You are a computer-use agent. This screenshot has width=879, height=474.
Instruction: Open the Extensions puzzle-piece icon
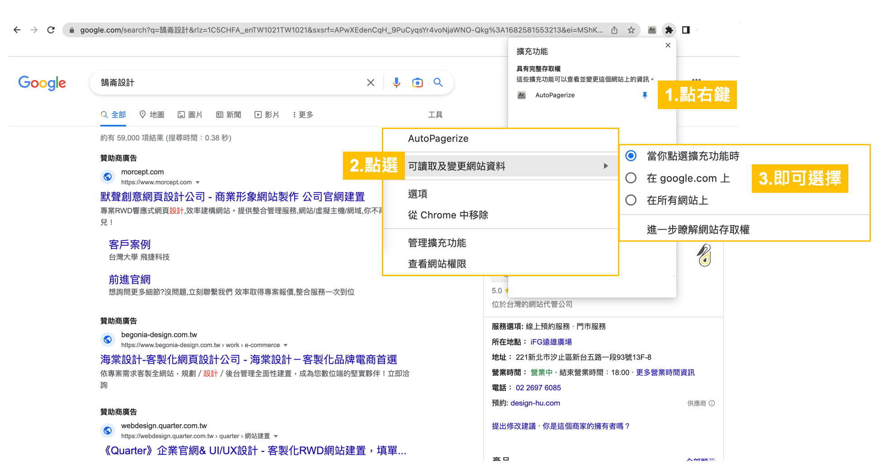pos(669,30)
